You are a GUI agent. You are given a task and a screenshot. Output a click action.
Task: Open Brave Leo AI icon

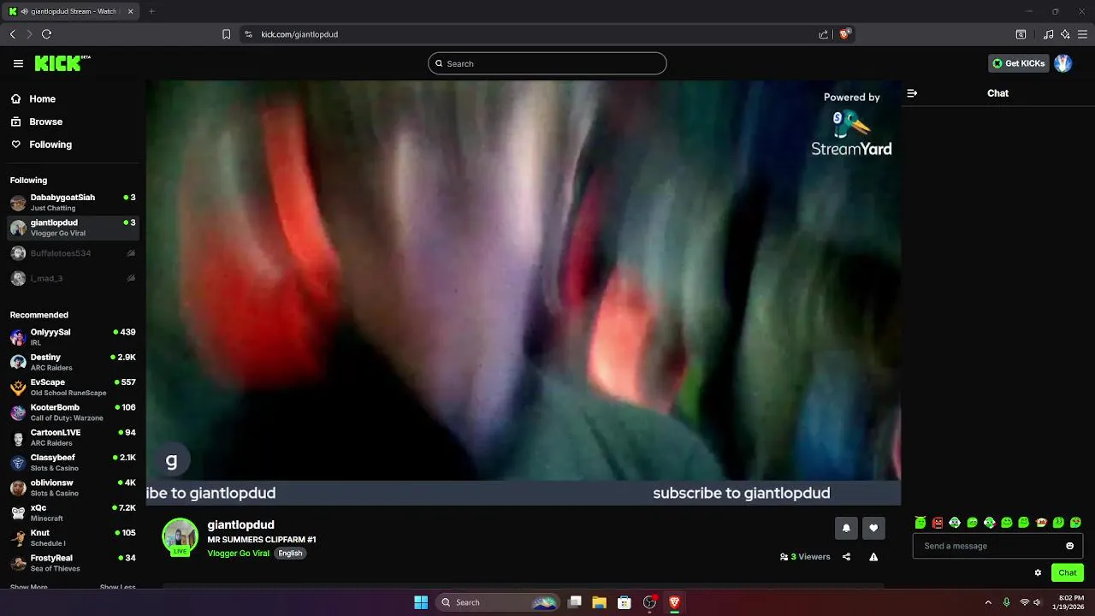(x=1065, y=34)
